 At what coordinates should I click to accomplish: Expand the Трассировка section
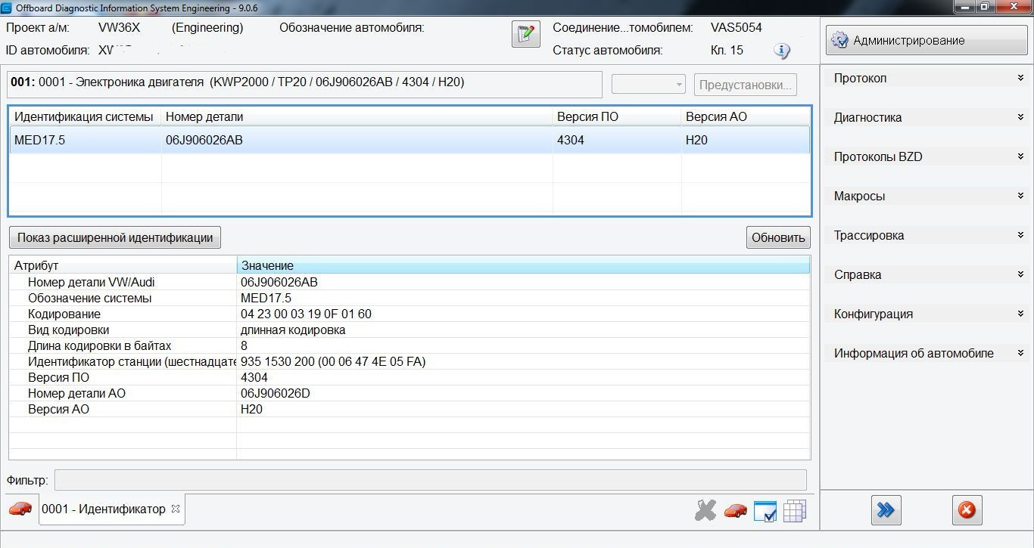927,235
